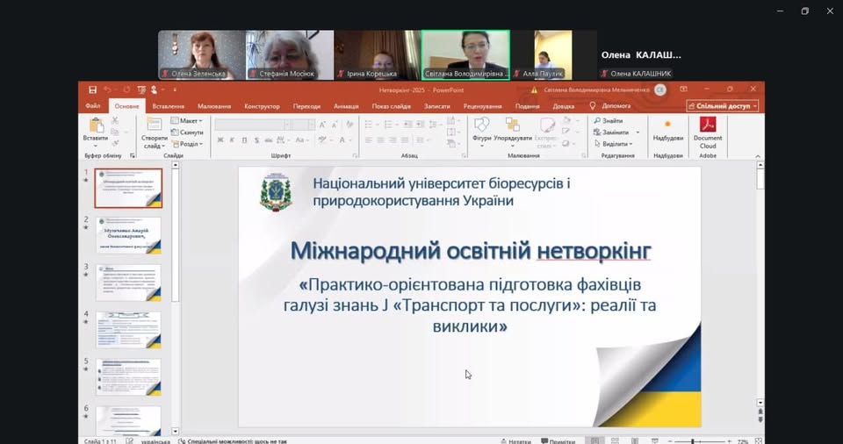843x444 pixels.
Task: Toggle italic (К) formatting
Action: [232, 140]
